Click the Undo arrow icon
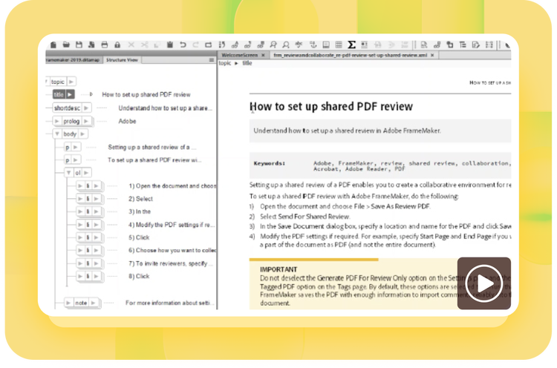 pos(183,45)
